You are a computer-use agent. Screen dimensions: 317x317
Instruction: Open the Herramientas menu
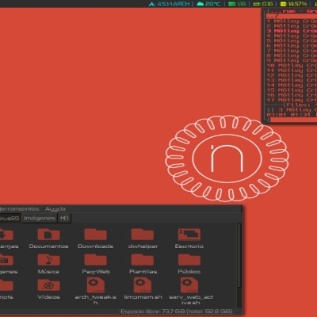tap(19, 209)
